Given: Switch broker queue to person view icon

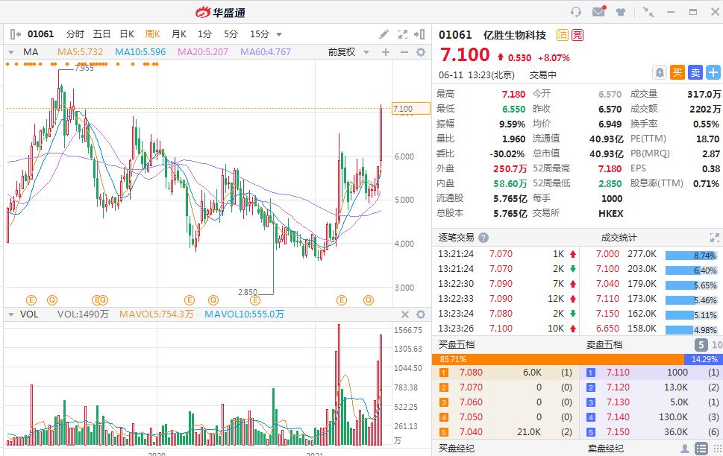Looking at the screenshot, I should coord(685,448).
